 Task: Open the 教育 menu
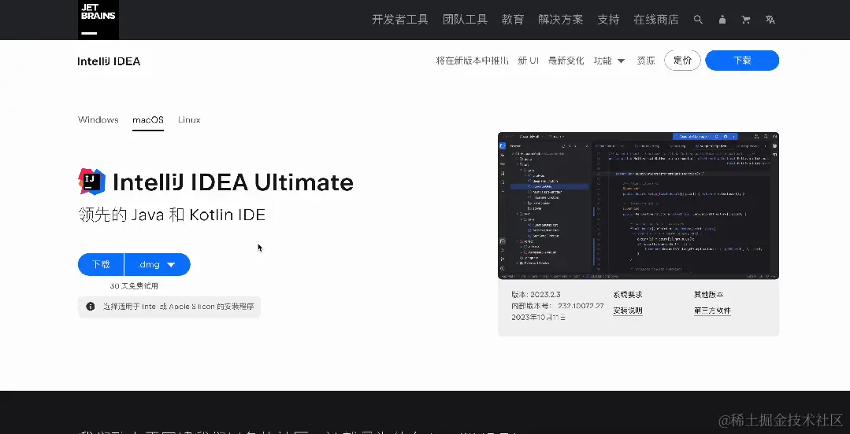click(513, 20)
